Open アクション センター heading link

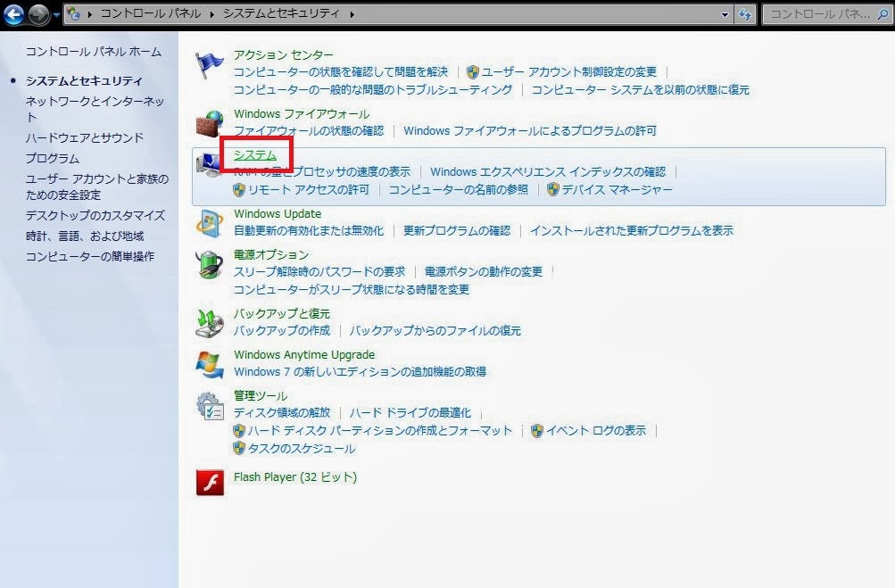click(284, 54)
